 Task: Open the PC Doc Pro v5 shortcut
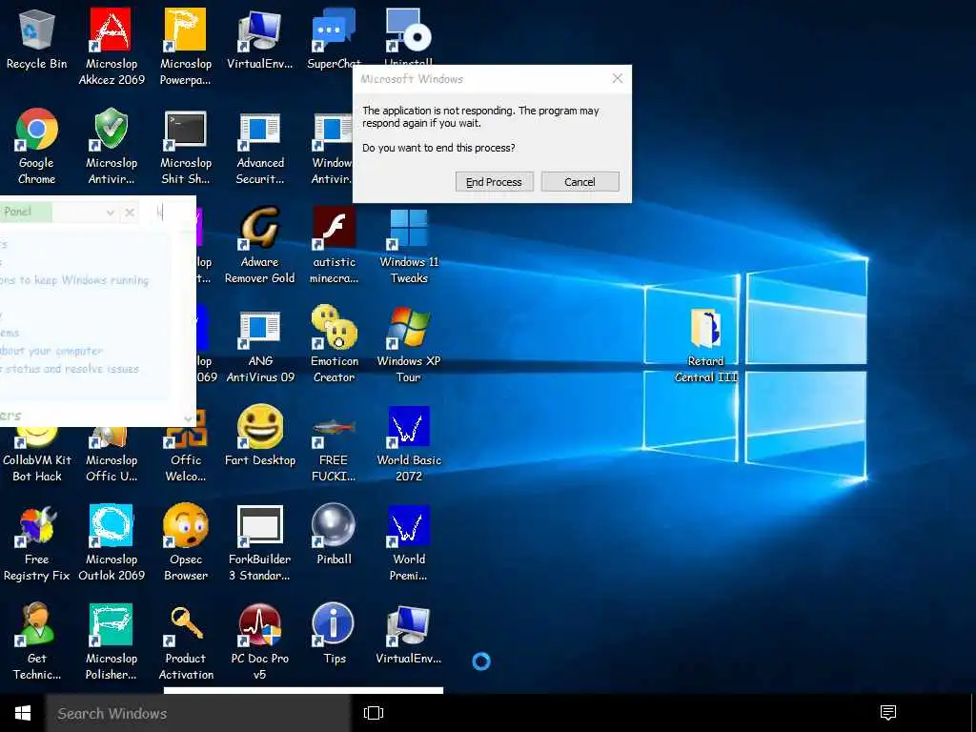coord(259,641)
